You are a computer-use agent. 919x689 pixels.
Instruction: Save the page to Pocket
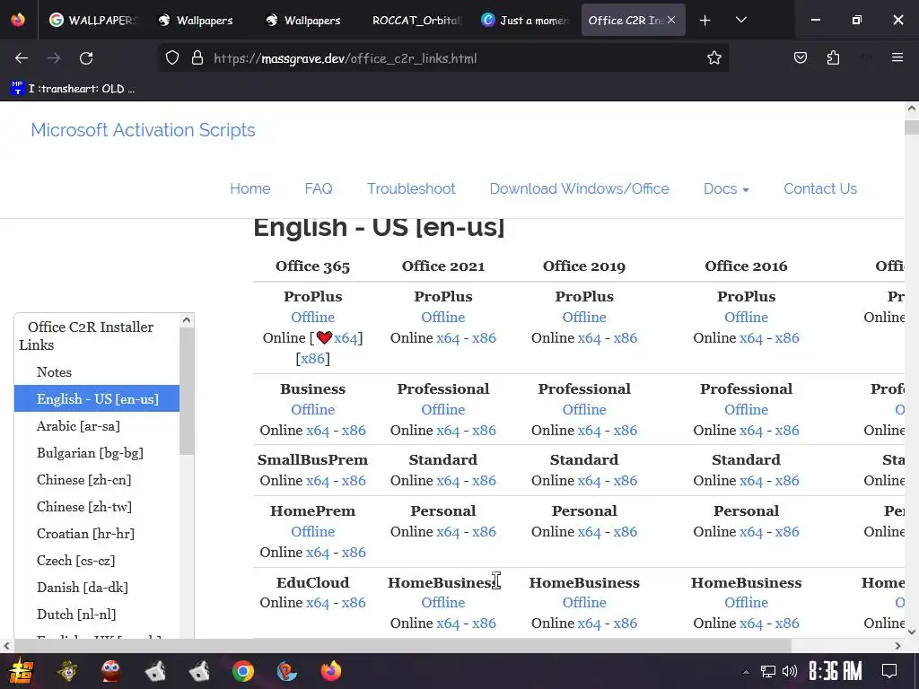tap(800, 58)
